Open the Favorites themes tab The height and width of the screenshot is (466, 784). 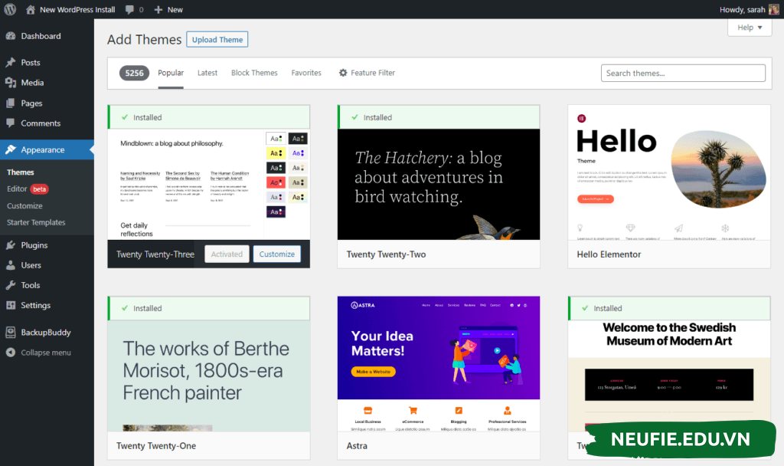pos(306,73)
